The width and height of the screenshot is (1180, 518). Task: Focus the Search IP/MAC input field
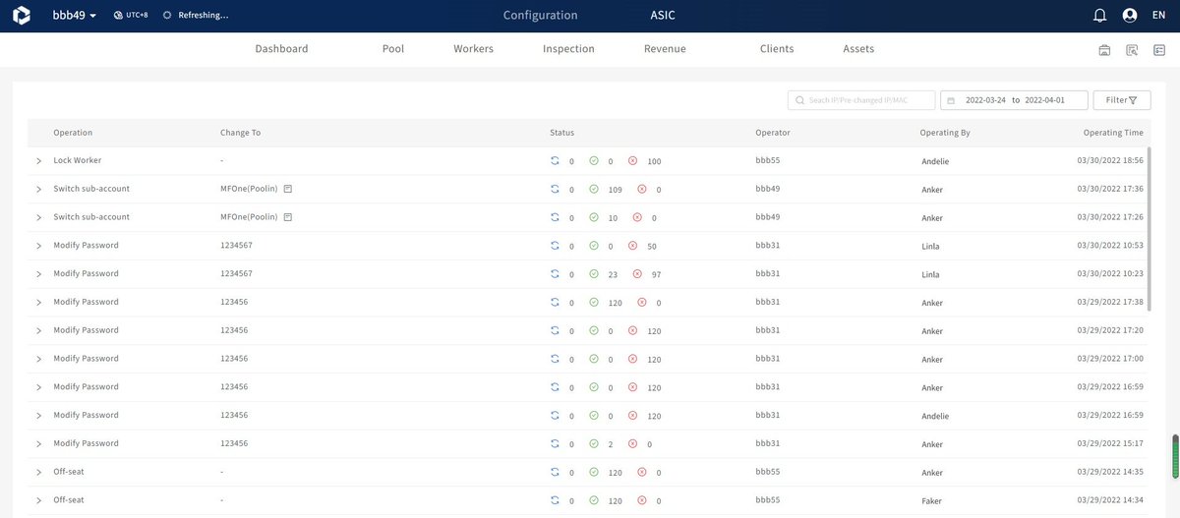point(861,100)
